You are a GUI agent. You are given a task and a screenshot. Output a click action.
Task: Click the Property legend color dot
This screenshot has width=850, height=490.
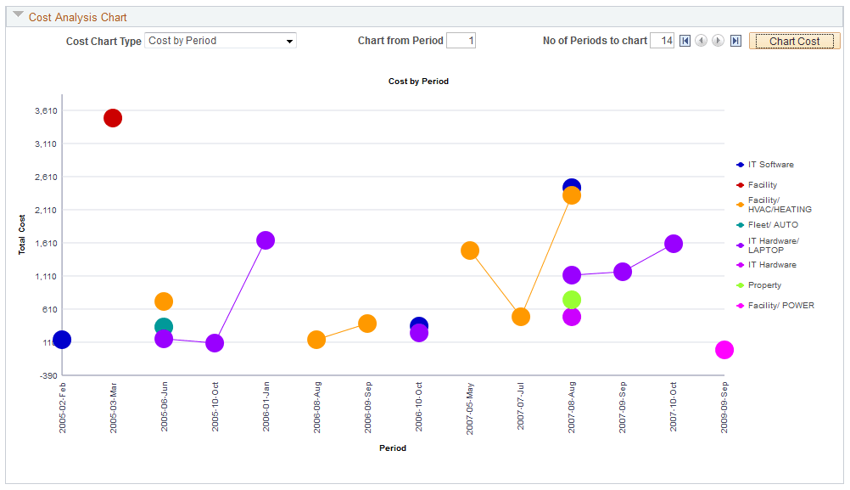click(x=737, y=284)
